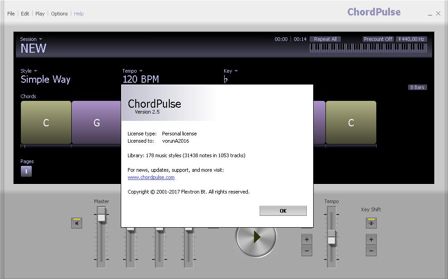Click the 'Personal license' text
This screenshot has width=448, height=279.
pos(179,134)
